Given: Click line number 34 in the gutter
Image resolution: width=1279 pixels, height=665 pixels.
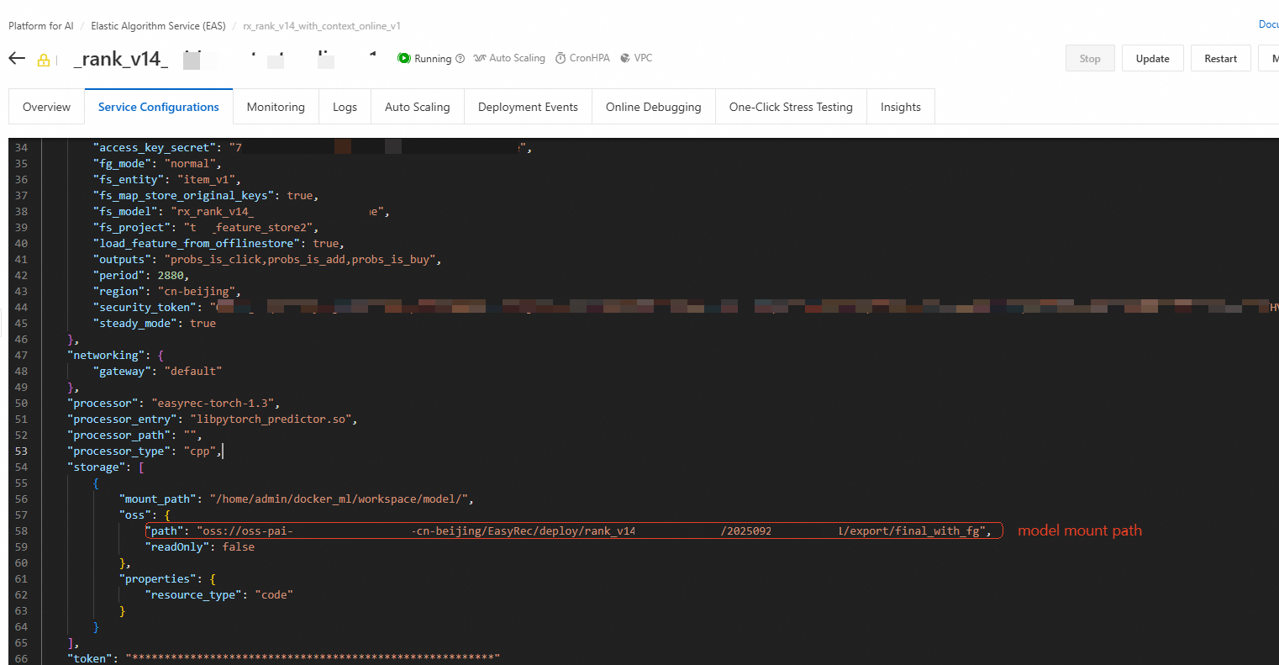Looking at the screenshot, I should point(21,148).
